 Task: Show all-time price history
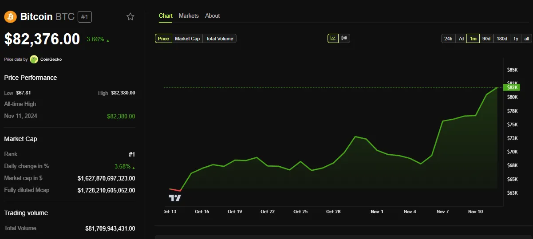[527, 39]
